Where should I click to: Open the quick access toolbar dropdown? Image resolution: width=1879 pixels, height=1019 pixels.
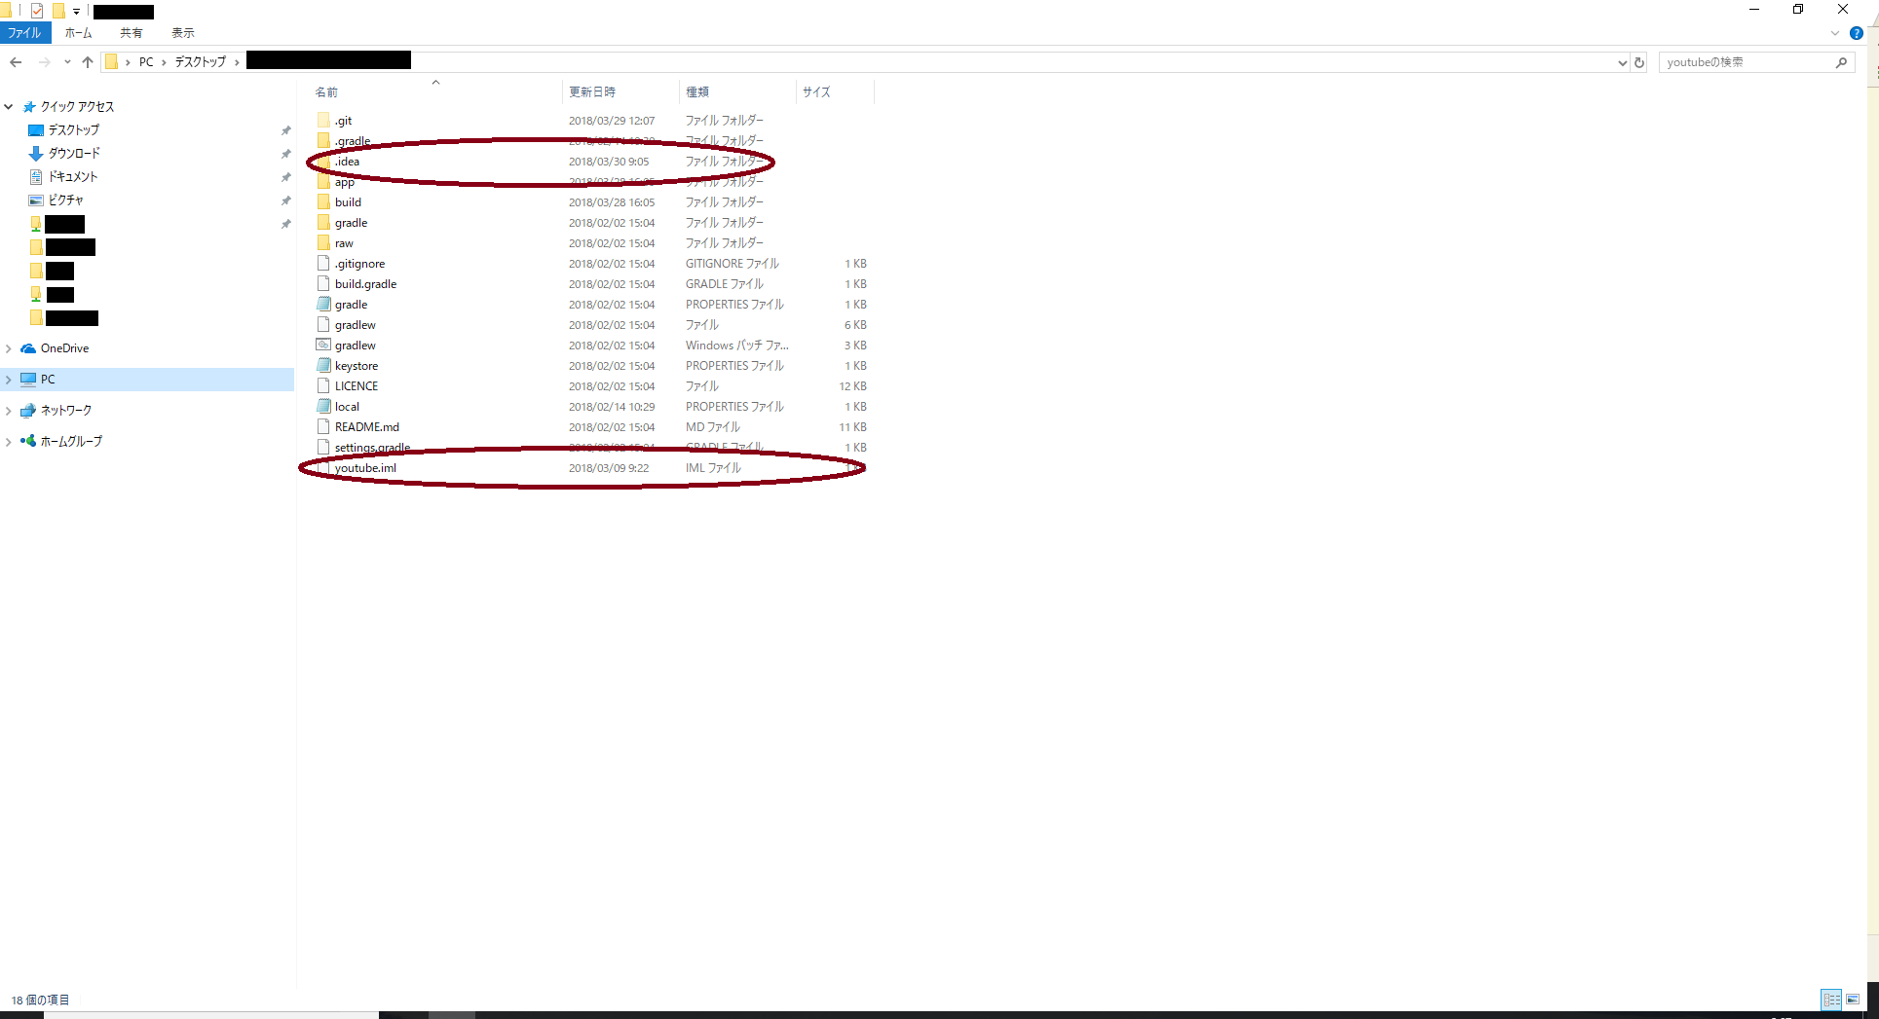pos(76,12)
